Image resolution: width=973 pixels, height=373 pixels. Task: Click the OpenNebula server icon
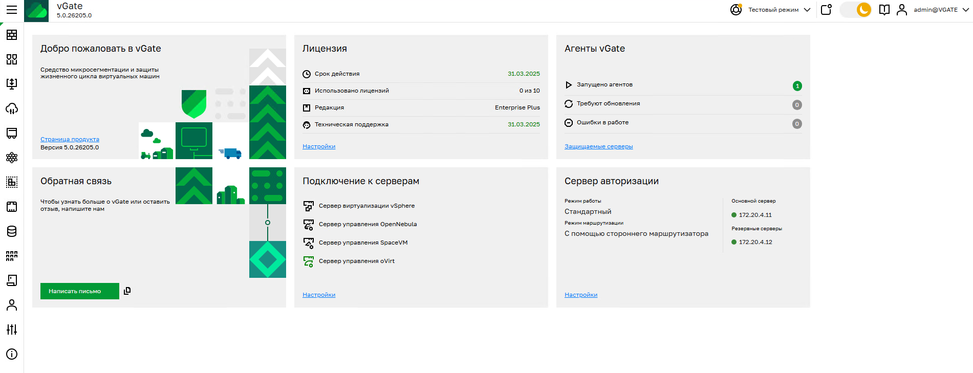click(x=309, y=224)
